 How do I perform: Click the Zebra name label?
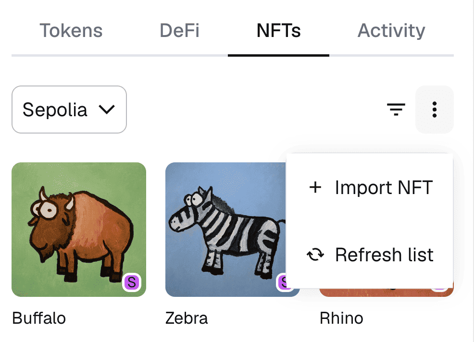point(187,318)
